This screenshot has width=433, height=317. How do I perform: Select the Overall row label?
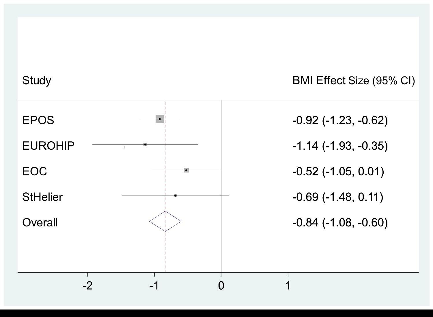coord(40,223)
